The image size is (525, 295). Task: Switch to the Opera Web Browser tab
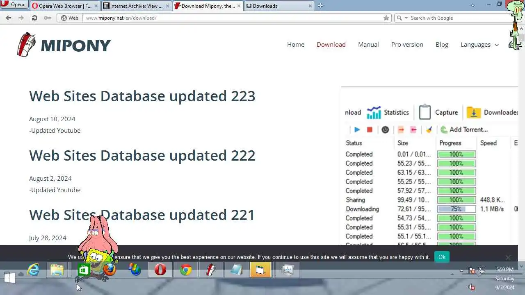65,6
